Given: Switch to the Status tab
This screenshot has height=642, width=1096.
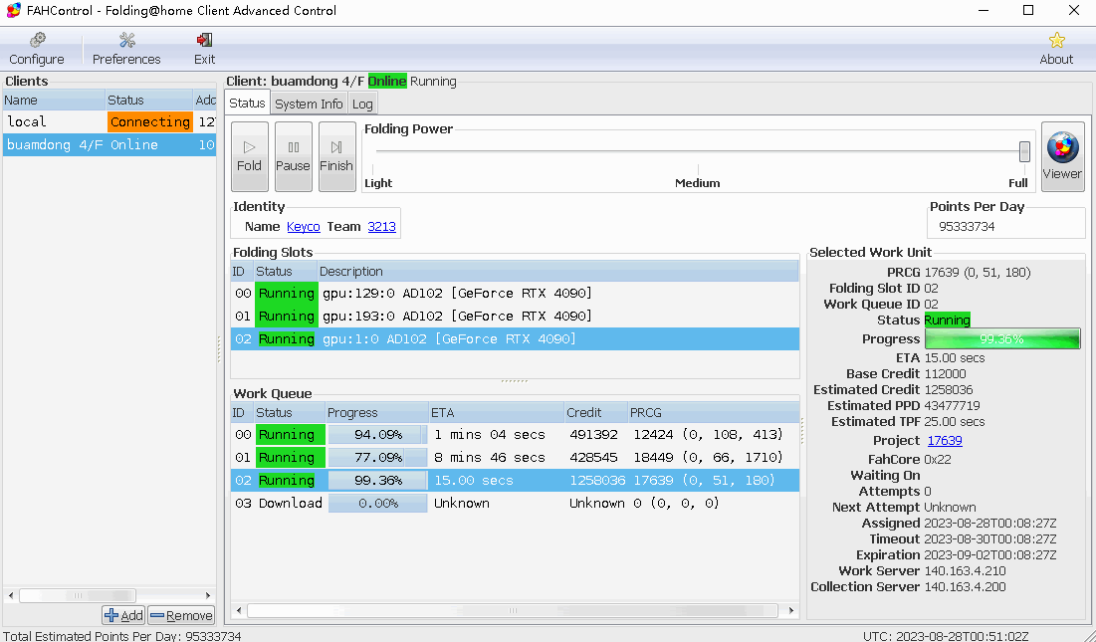Looking at the screenshot, I should click(248, 103).
